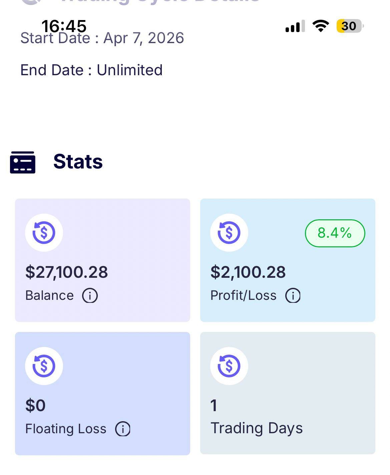Tap the Wi-Fi status icon

[x=321, y=26]
